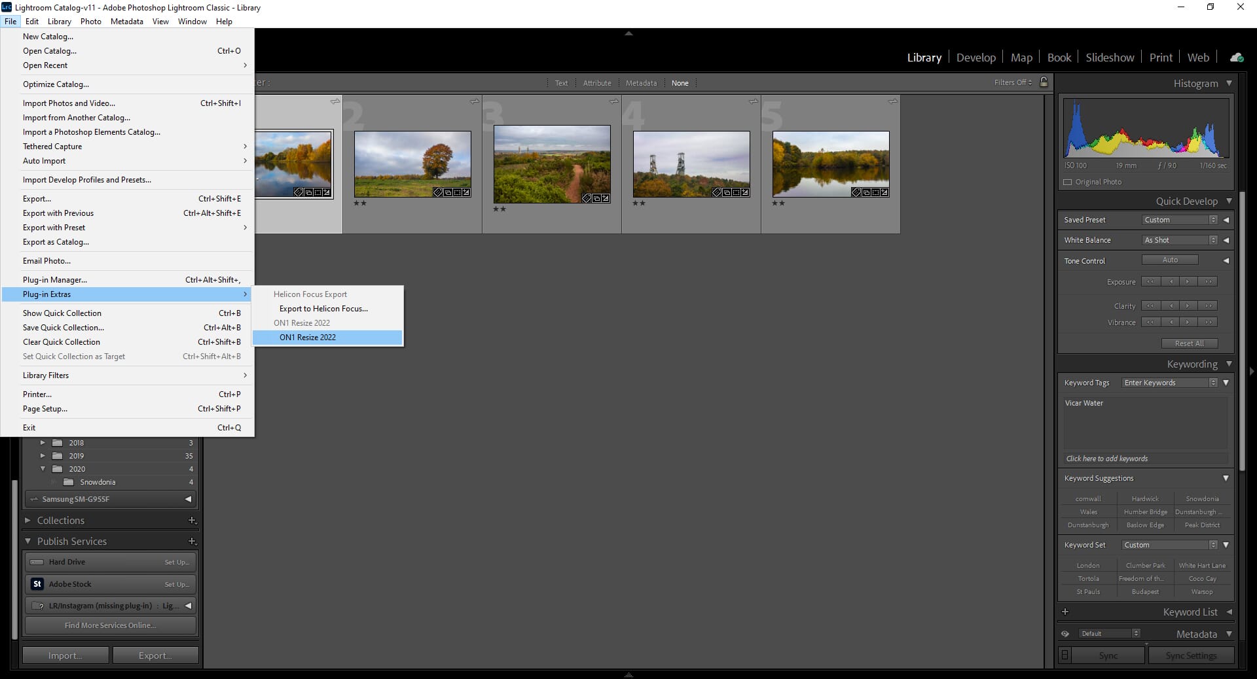1257x679 pixels.
Task: Click the plus icon beside Keyword List
Action: (1065, 612)
